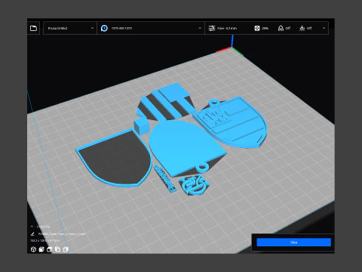Select the left view cube icon

click(x=57, y=249)
